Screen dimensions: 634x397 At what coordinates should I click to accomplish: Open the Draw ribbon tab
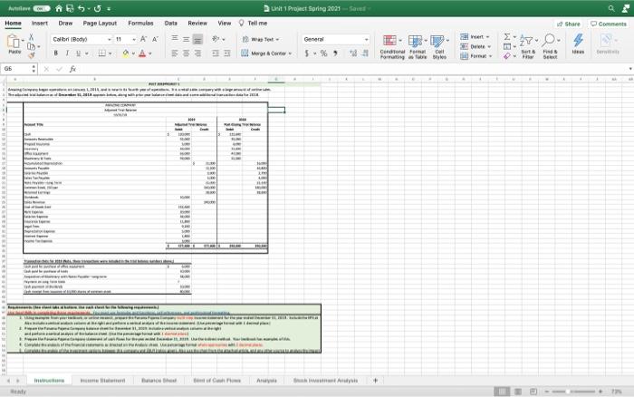tap(65, 24)
